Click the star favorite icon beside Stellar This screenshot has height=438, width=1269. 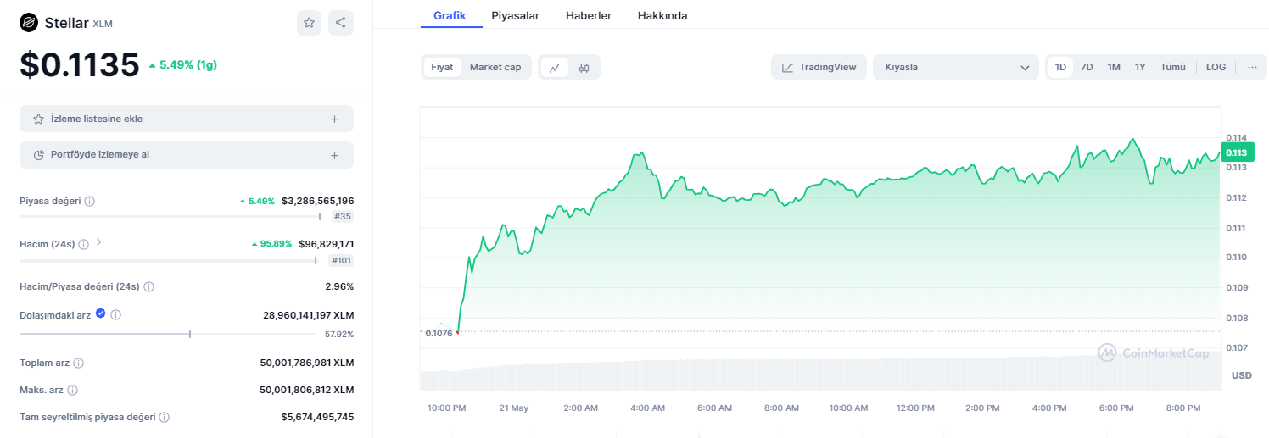(x=309, y=23)
